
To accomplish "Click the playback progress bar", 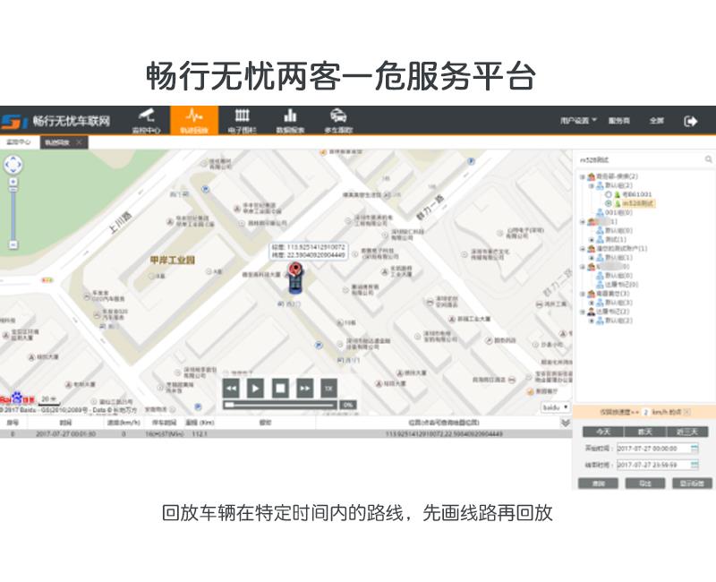I will point(279,406).
